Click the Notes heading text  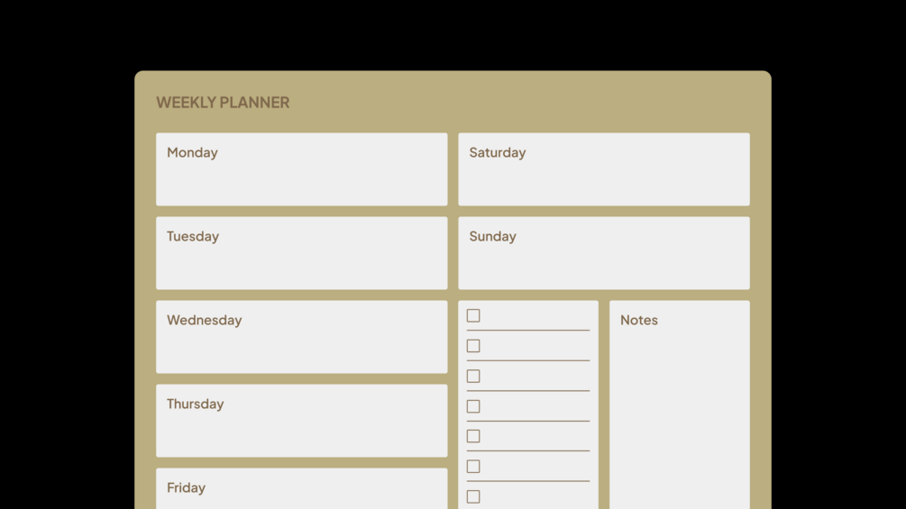pos(638,321)
